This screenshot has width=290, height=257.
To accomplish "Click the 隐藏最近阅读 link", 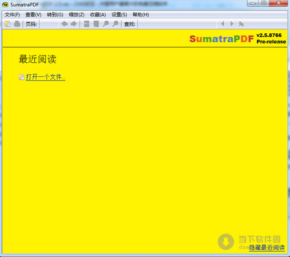I will point(267,248).
